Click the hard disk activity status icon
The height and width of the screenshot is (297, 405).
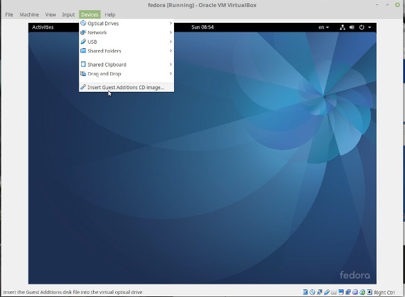coord(305,292)
